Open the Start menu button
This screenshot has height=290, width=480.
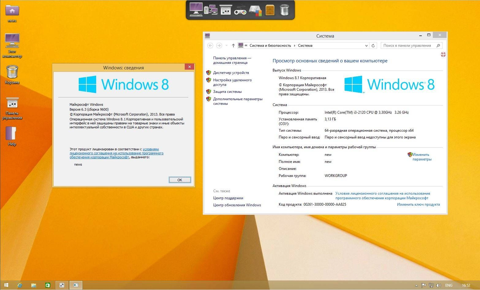(x=6, y=285)
